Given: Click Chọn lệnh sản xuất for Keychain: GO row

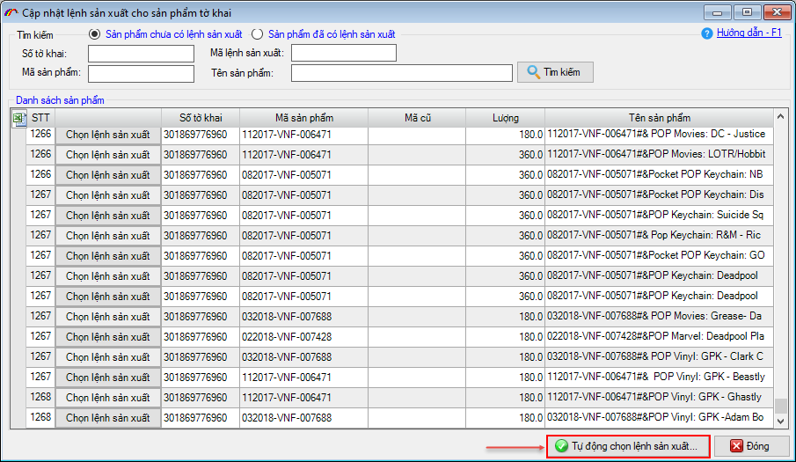Looking at the screenshot, I should [x=108, y=256].
